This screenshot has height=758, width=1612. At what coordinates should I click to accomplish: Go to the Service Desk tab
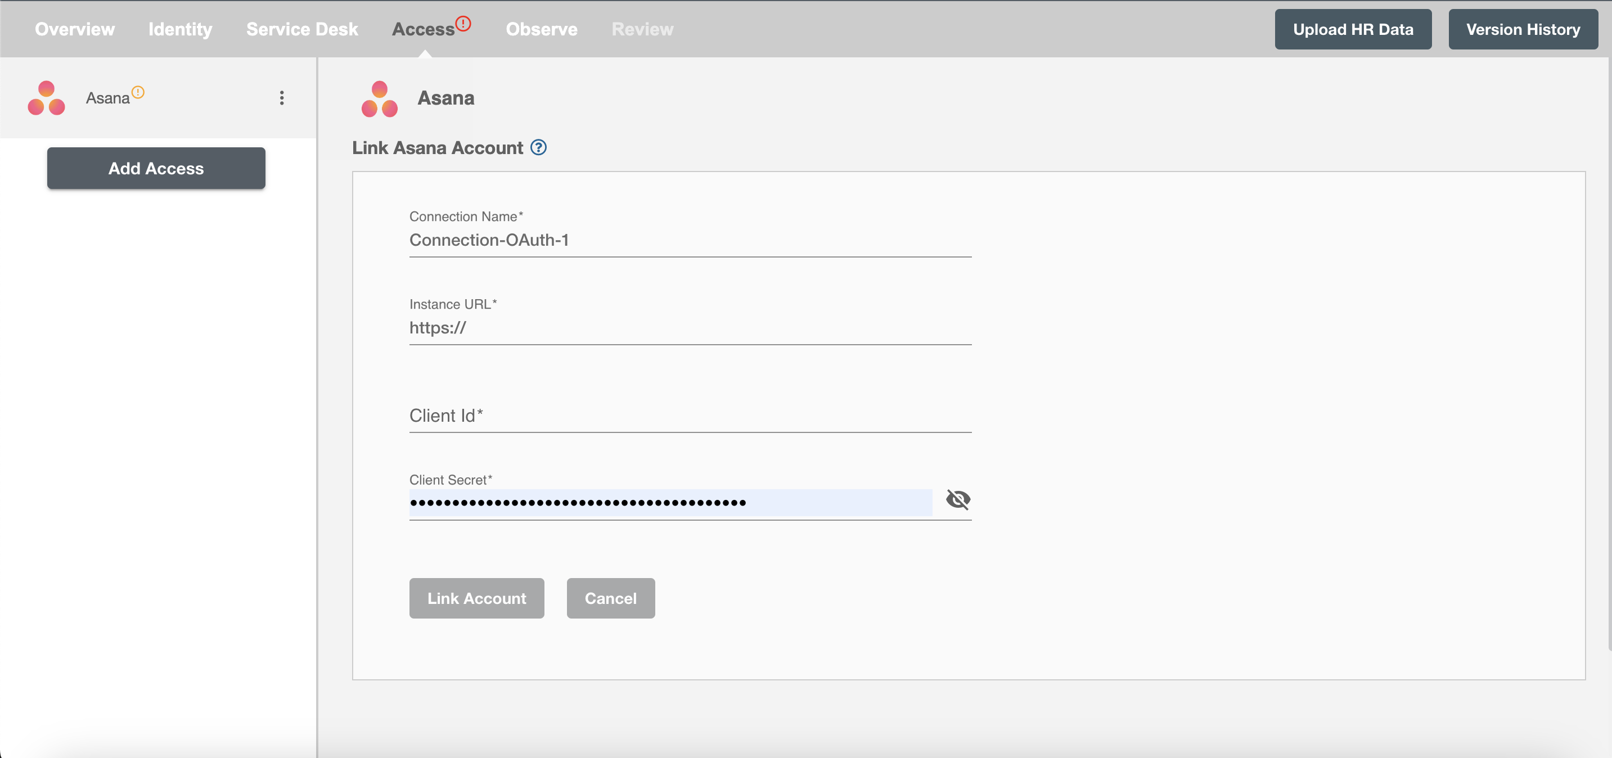(301, 29)
